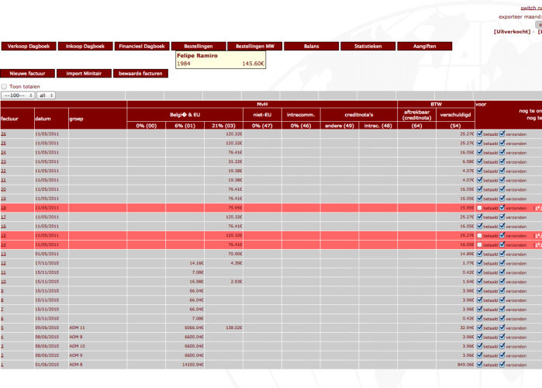
Task: Open the Inkoop Dagboek tab
Action: [x=85, y=46]
